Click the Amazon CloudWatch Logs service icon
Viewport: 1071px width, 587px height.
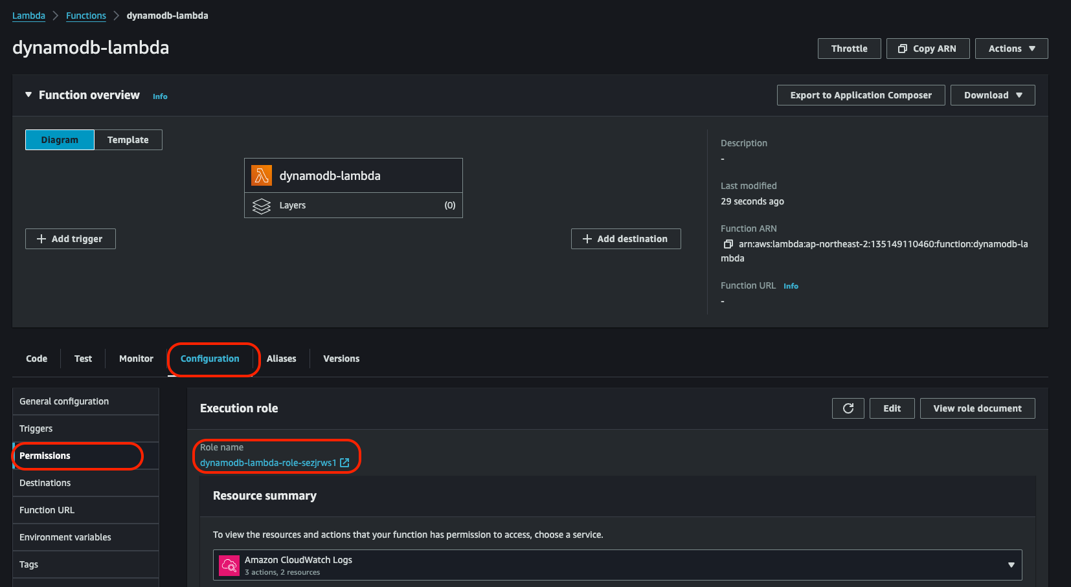[x=229, y=566]
